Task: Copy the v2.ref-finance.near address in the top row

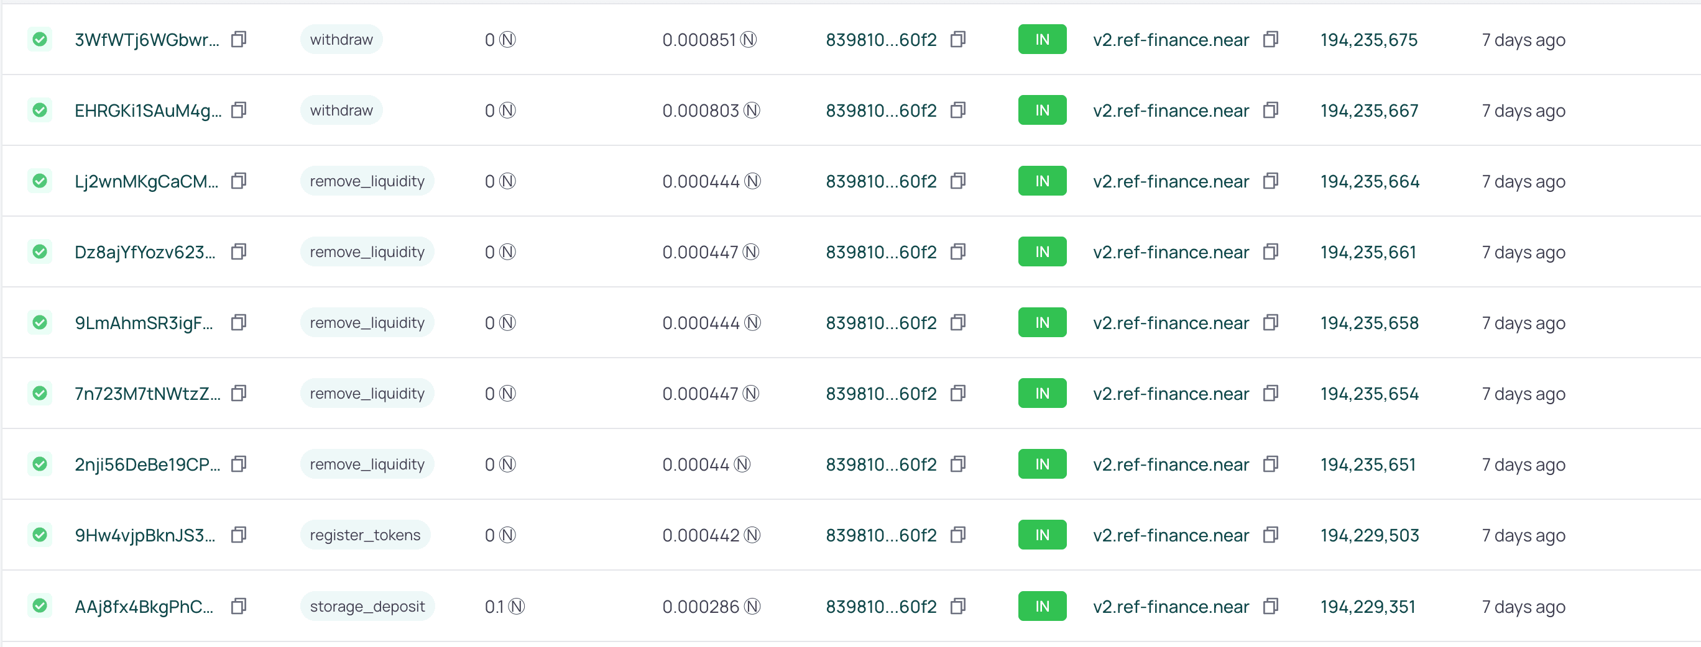Action: [1271, 39]
